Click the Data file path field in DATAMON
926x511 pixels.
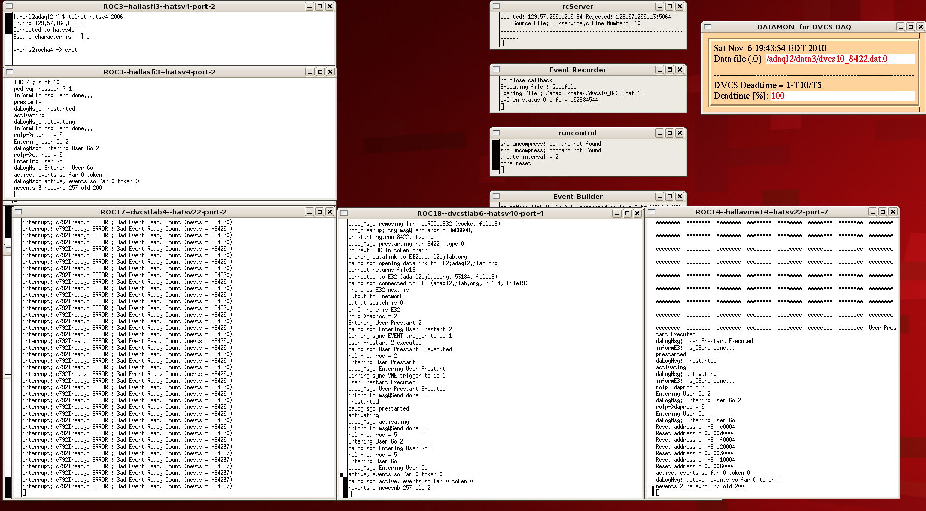coord(840,59)
